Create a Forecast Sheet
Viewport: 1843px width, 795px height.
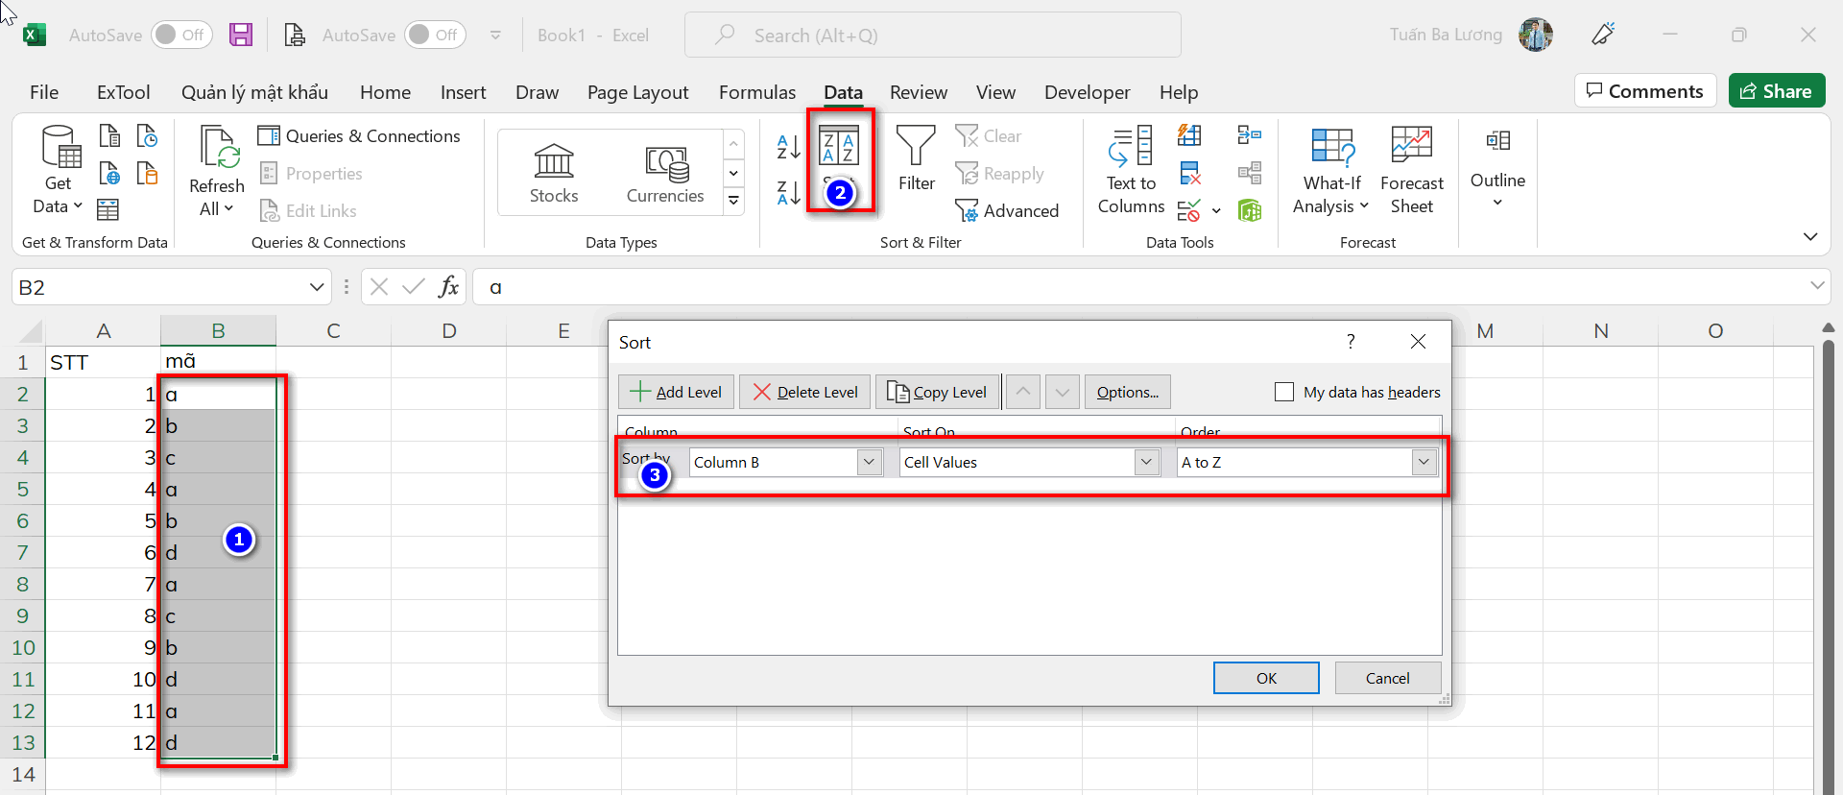coord(1411,171)
